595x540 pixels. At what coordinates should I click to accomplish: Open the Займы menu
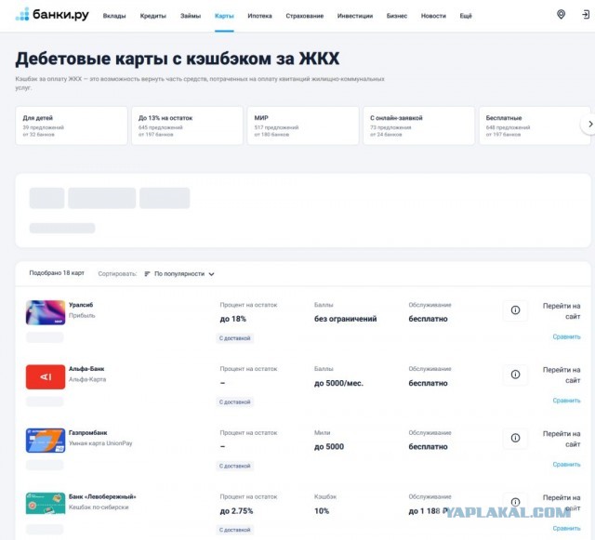click(x=191, y=16)
